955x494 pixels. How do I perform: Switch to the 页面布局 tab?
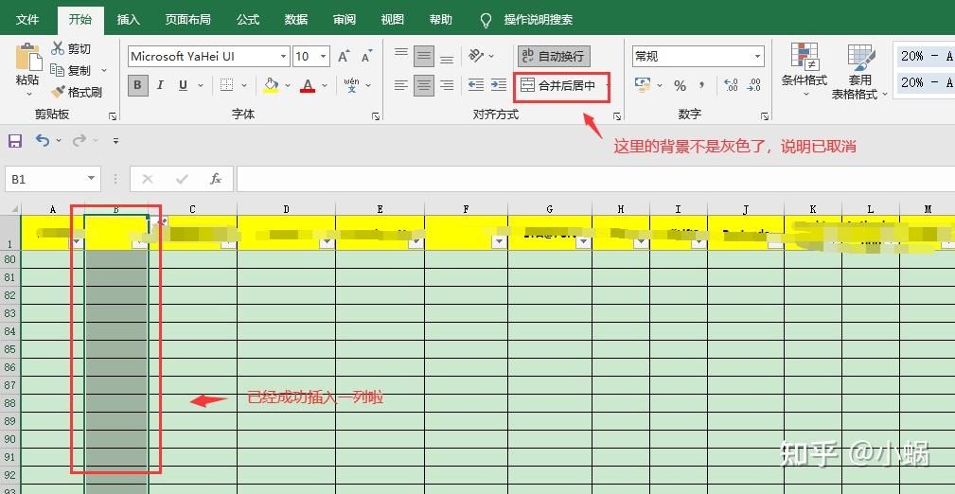[x=187, y=20]
